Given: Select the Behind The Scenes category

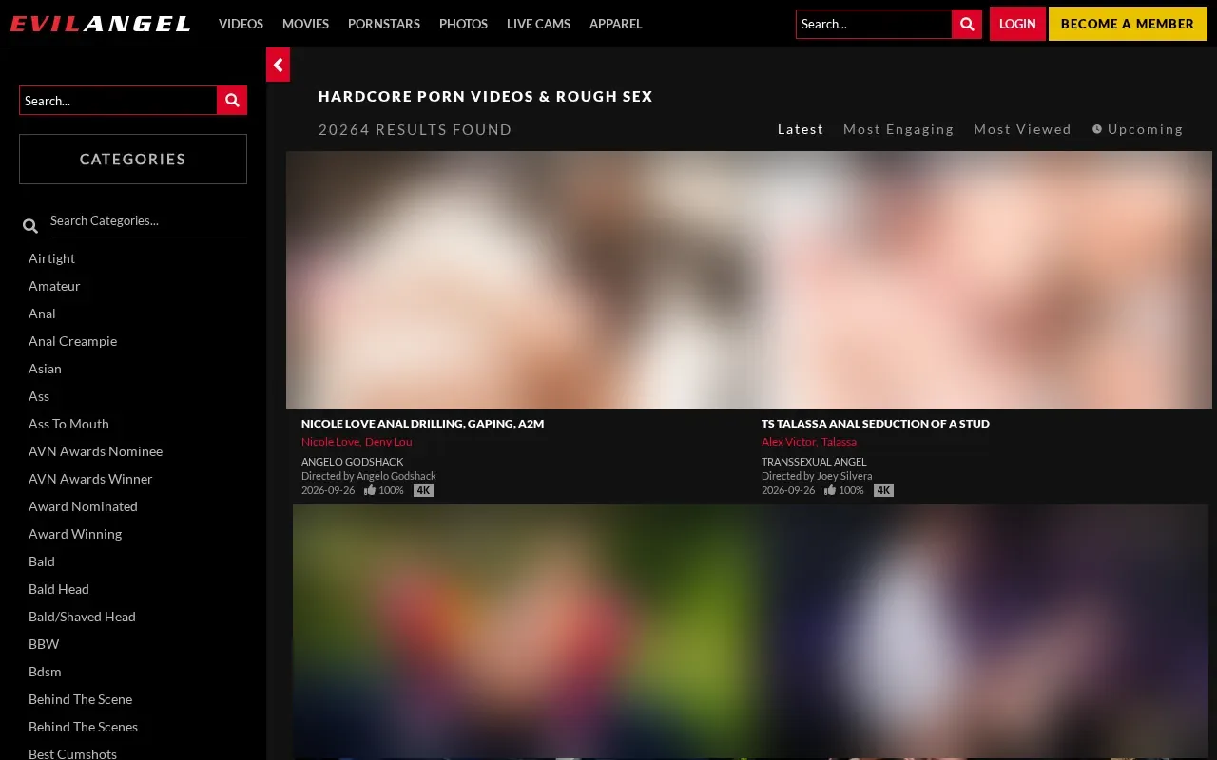Looking at the screenshot, I should [x=83, y=727].
